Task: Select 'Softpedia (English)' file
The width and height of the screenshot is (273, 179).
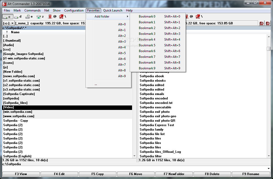Action: (17, 156)
